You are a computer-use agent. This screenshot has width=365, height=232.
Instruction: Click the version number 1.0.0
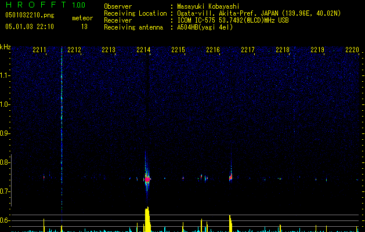[x=79, y=5]
